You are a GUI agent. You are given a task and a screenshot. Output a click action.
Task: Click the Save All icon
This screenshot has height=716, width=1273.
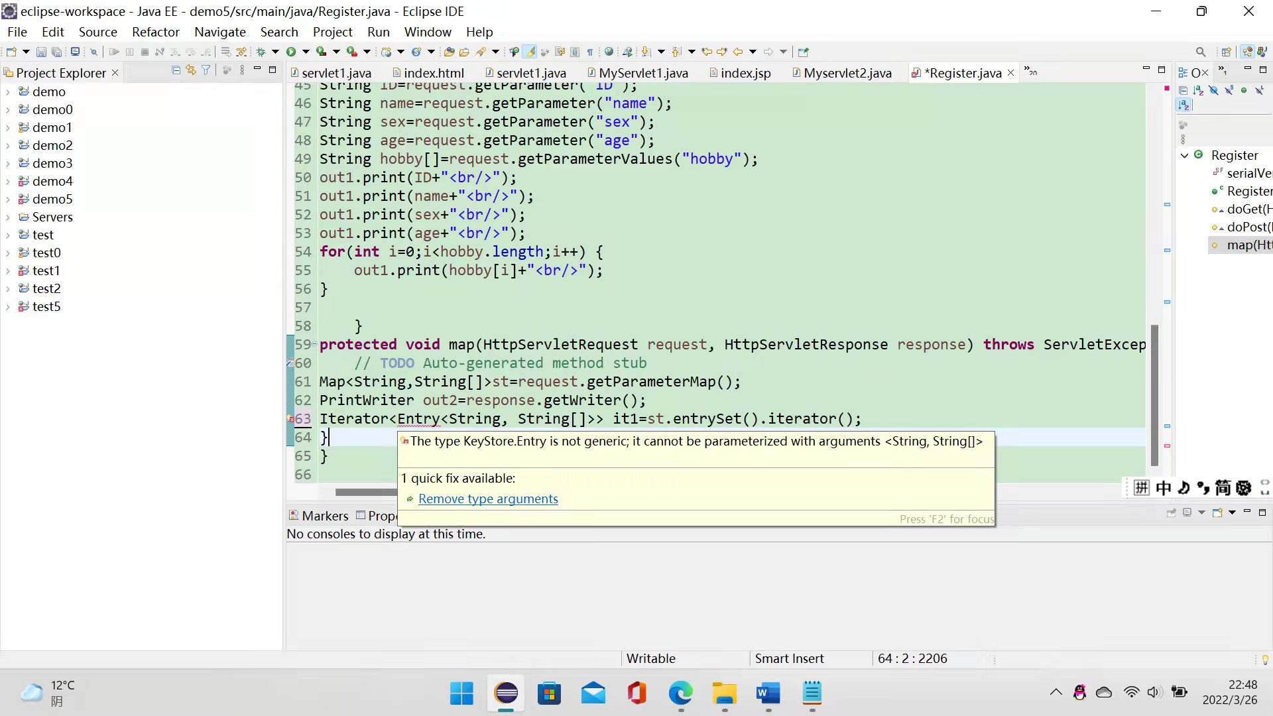pos(57,51)
